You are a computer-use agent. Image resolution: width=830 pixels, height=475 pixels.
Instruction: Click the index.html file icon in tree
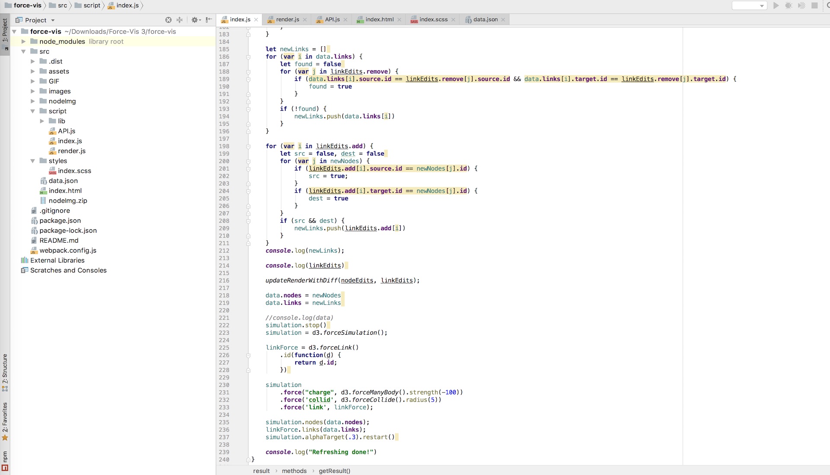click(43, 191)
